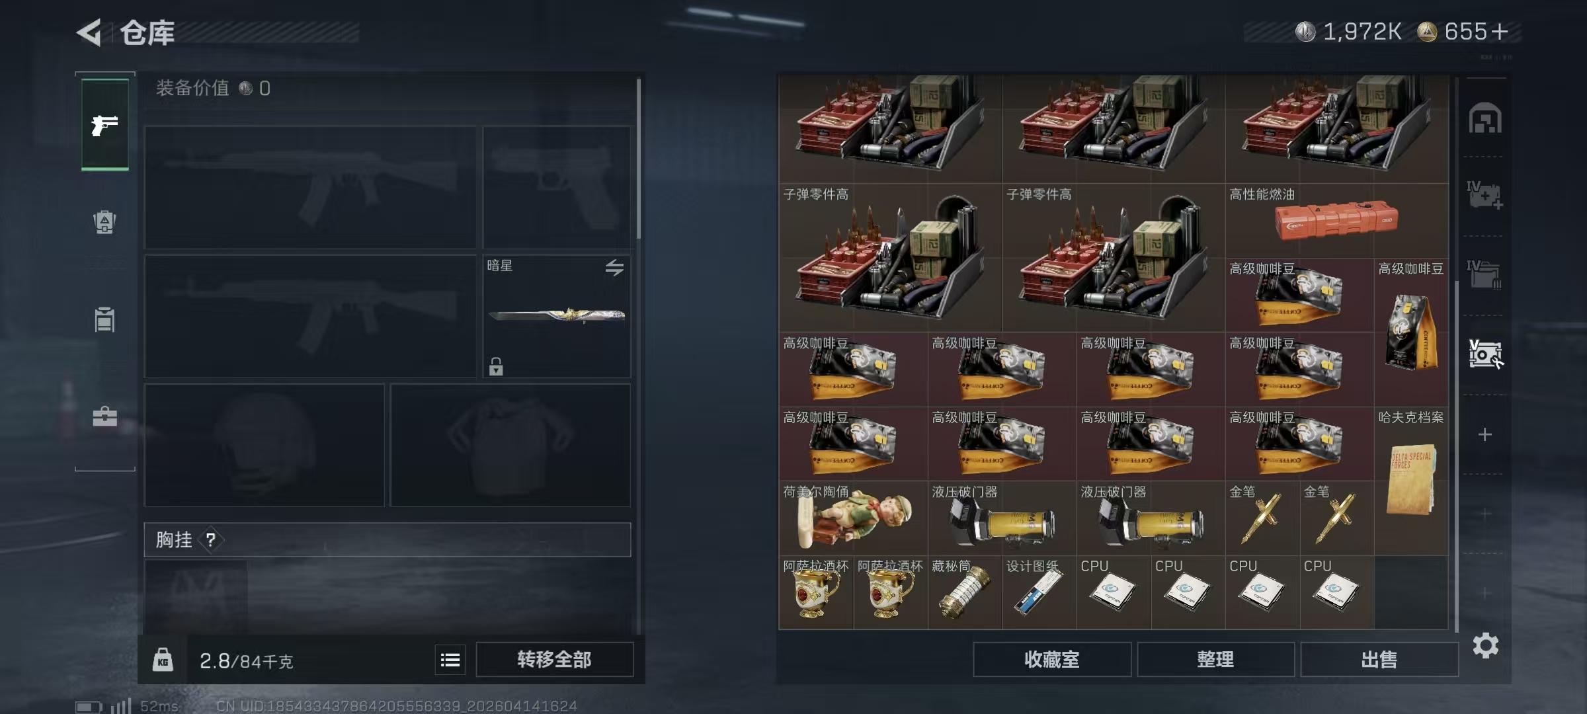Go back using the arrow beside 仓库
1587x714 pixels.
(89, 32)
